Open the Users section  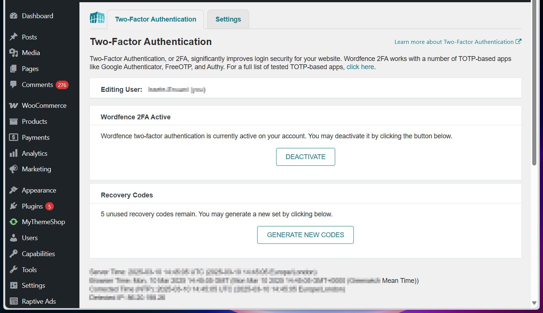click(x=30, y=238)
